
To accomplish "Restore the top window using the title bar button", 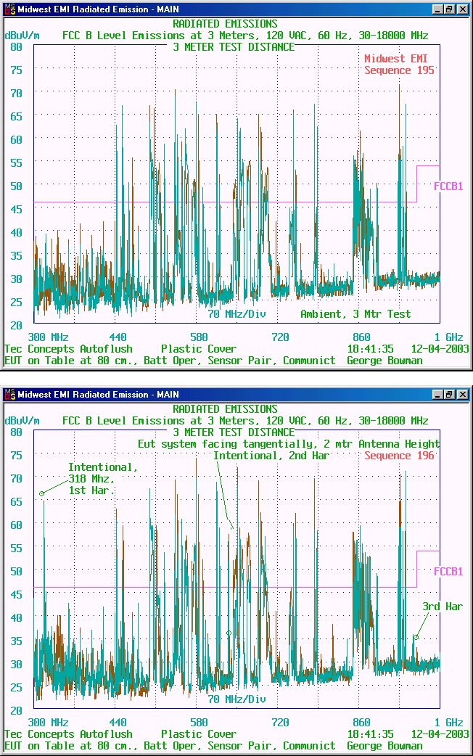I will tap(449, 9).
